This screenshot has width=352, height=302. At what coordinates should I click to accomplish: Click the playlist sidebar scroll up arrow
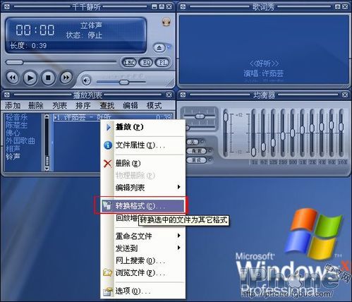47,116
